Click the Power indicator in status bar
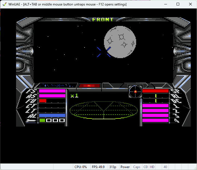The width and height of the screenshot is (197, 170). [125, 167]
